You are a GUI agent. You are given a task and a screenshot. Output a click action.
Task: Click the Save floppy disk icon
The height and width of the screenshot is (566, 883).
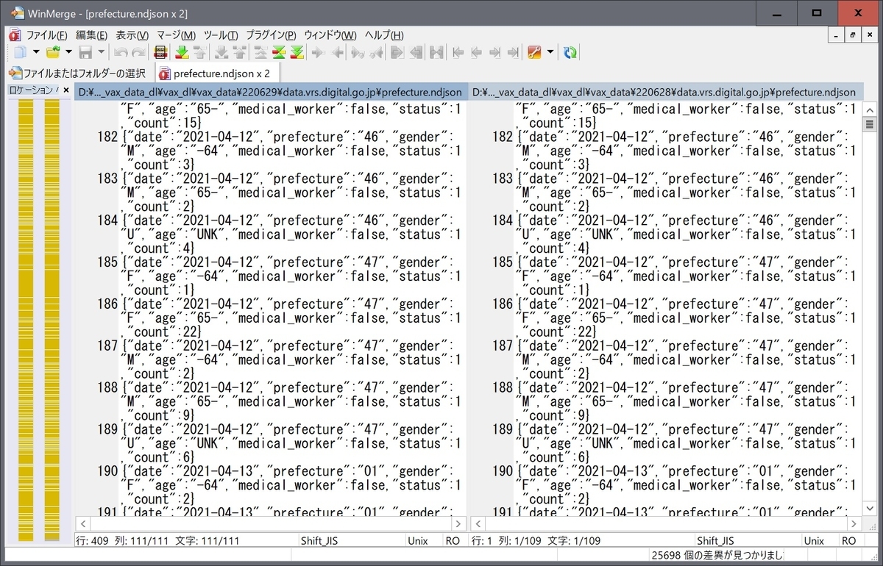point(85,52)
